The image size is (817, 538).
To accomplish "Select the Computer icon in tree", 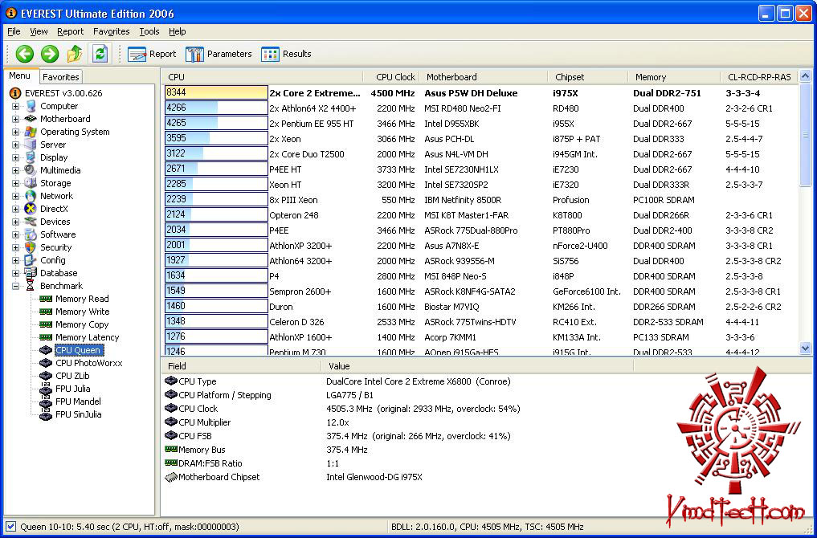I will tap(31, 106).
